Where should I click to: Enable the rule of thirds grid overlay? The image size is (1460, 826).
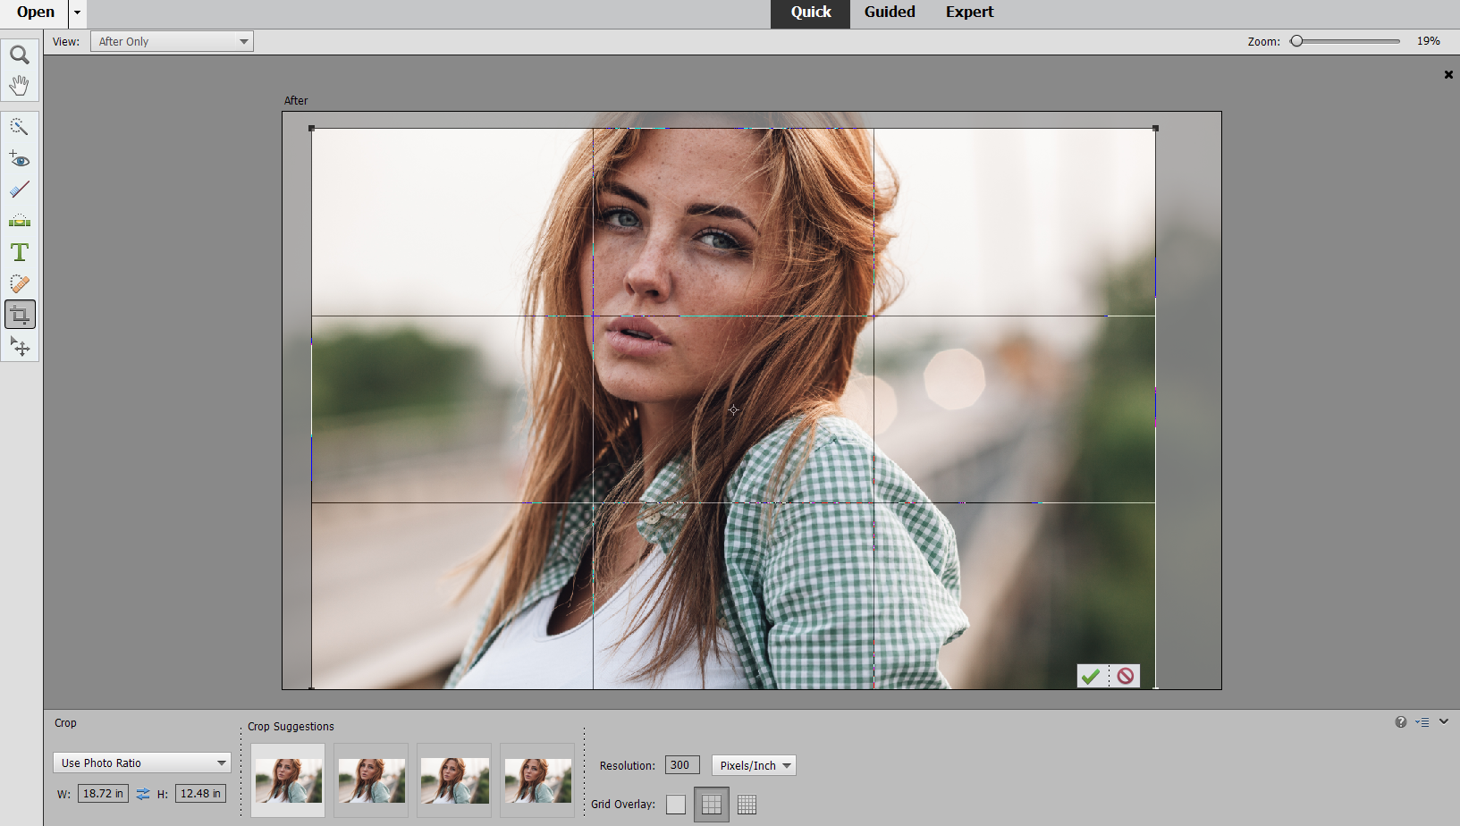(711, 804)
